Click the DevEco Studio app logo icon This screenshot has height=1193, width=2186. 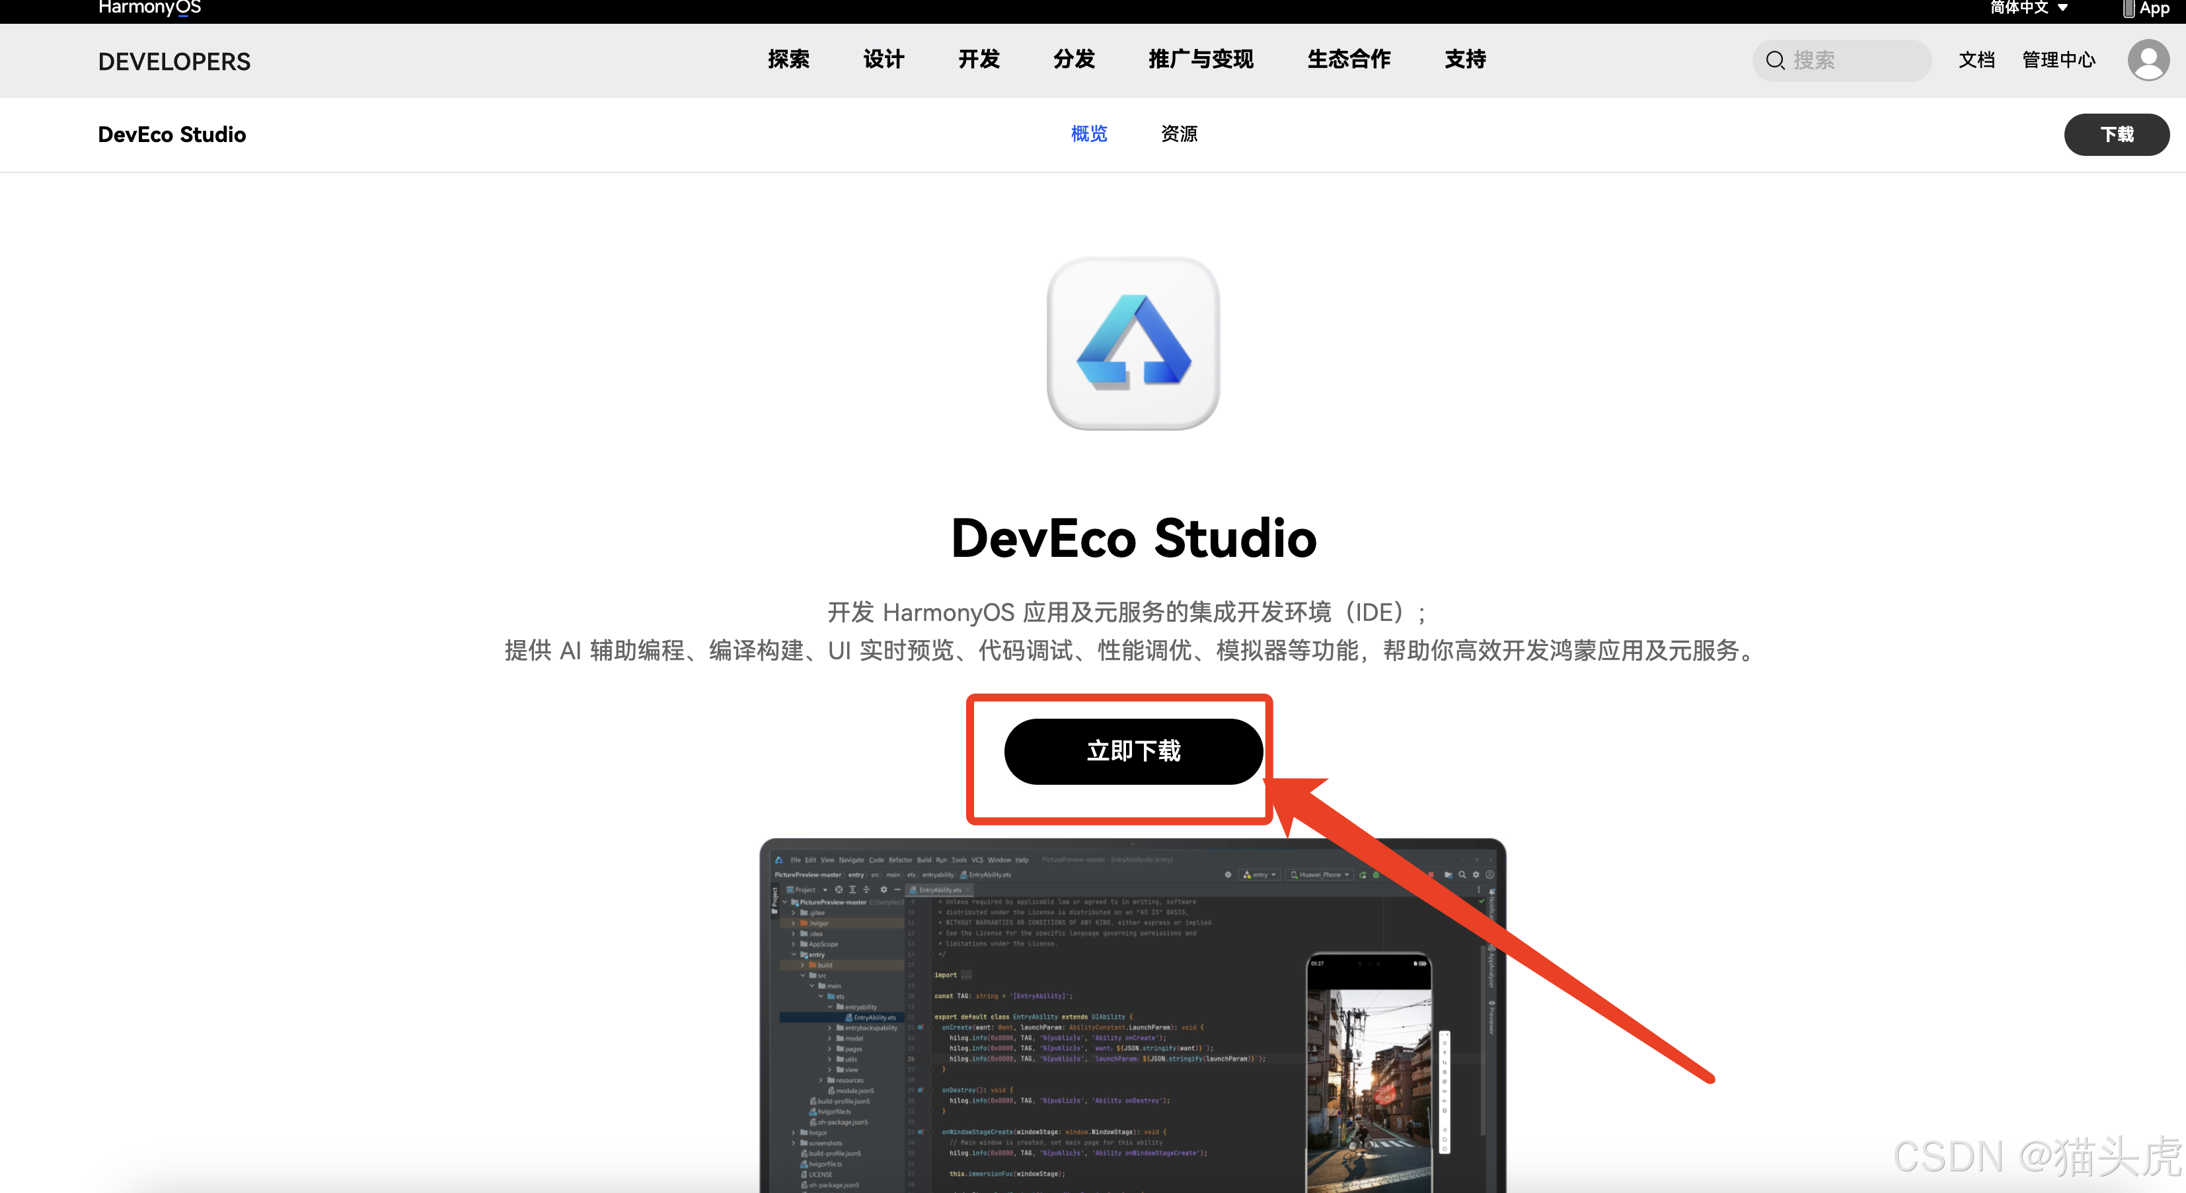1133,343
